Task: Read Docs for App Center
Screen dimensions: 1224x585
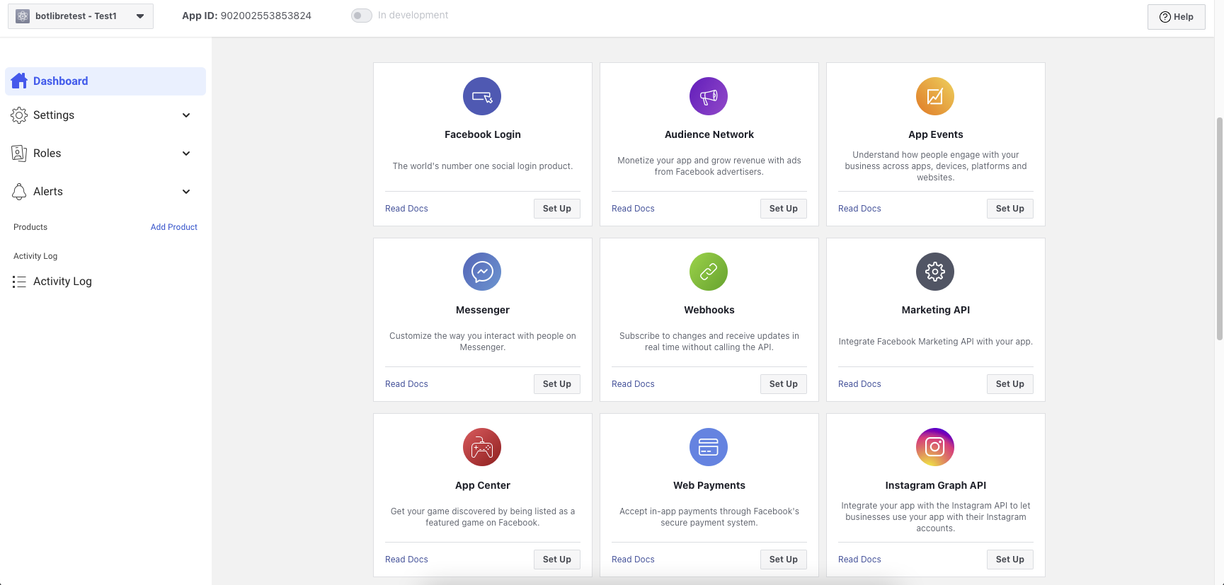Action: point(406,560)
